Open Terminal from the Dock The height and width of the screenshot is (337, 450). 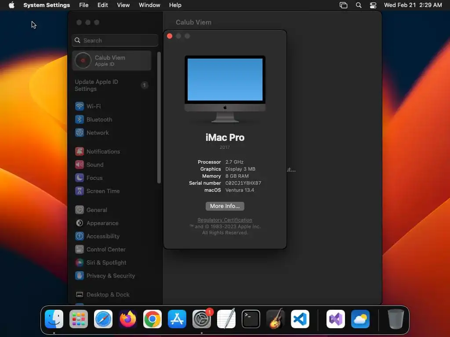point(251,319)
